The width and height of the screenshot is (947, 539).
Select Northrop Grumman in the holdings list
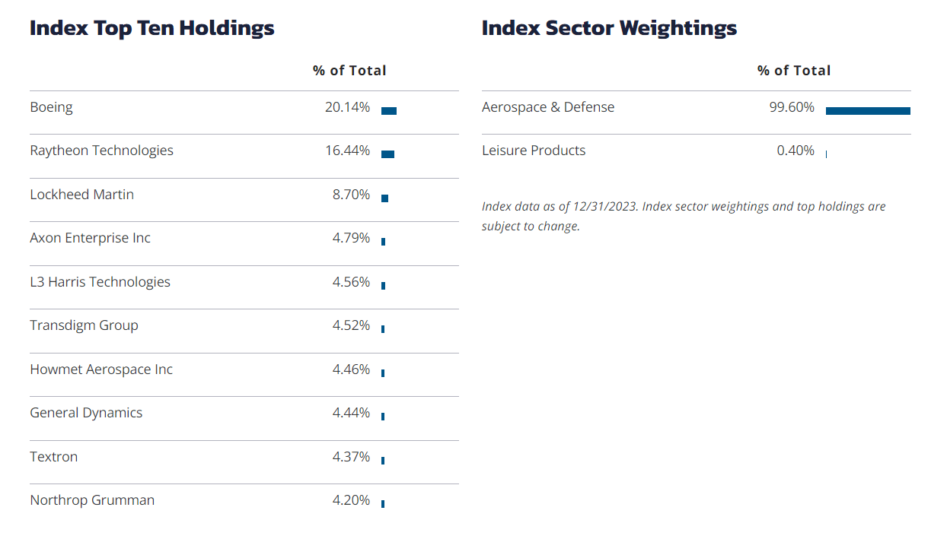(92, 500)
